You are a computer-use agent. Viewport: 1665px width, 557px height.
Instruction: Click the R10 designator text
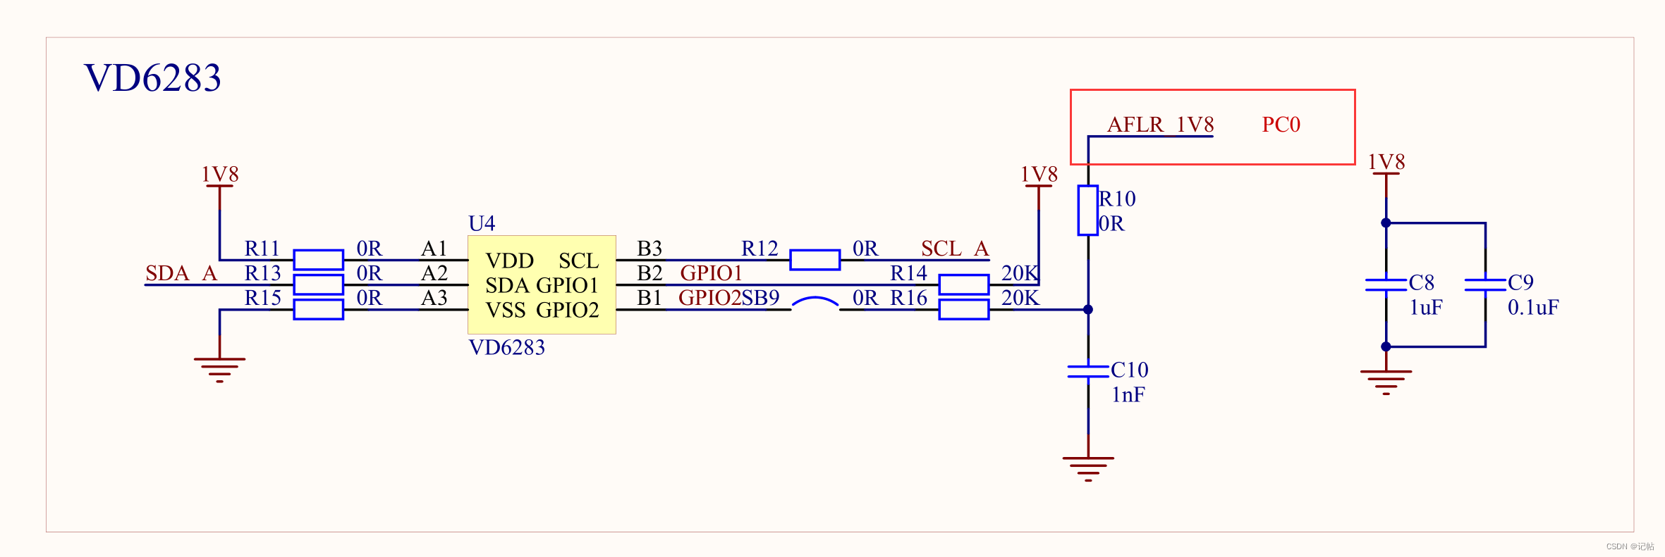click(1117, 199)
